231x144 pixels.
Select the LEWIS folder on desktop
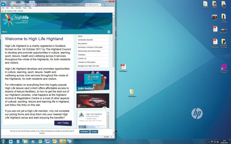tap(224, 5)
